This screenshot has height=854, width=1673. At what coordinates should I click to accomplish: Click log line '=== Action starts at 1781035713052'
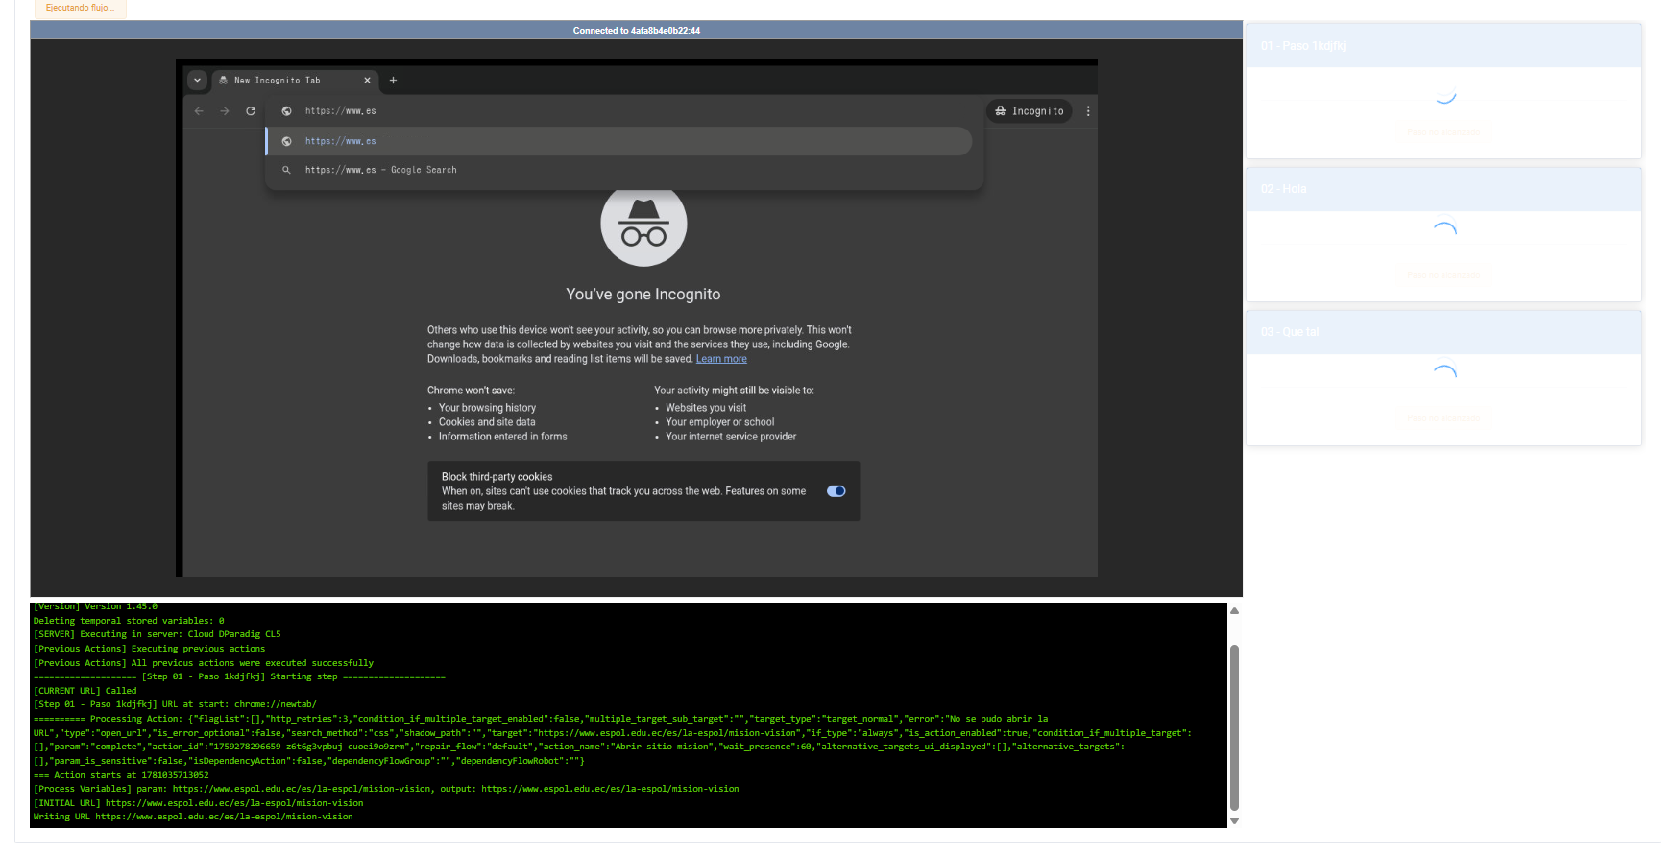(121, 775)
